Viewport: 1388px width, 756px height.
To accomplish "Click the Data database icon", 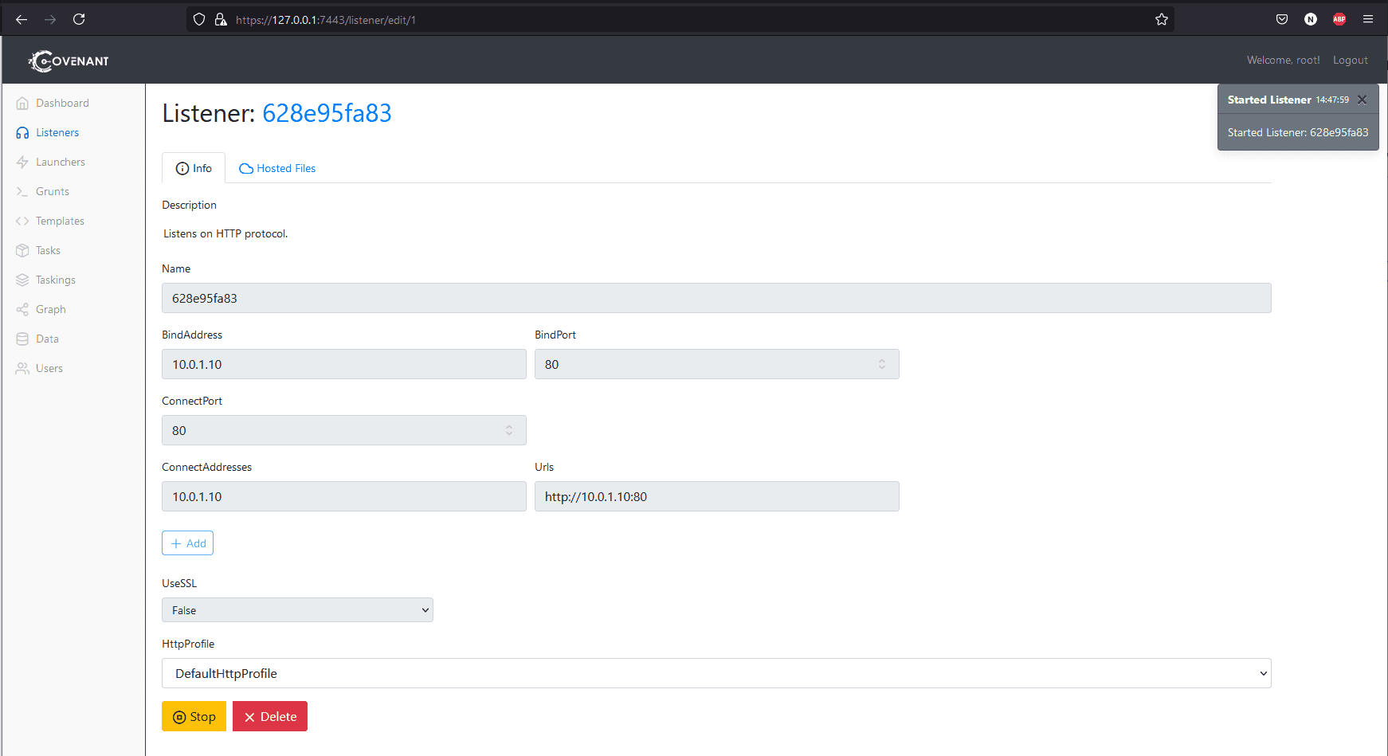I will point(22,339).
